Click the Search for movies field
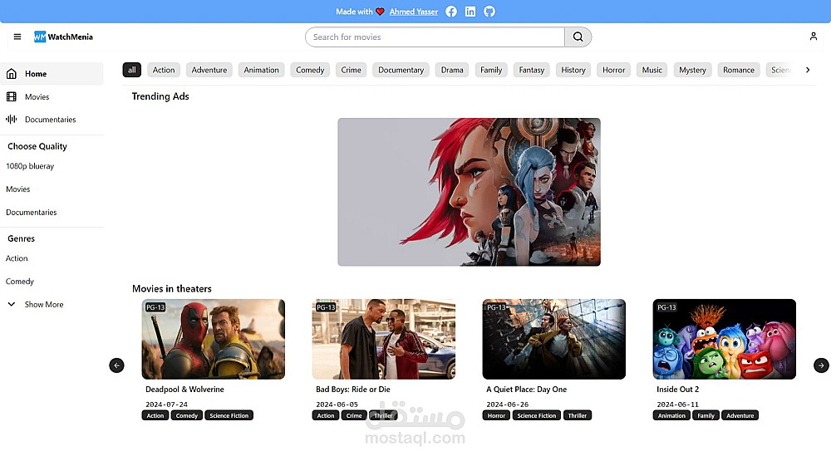 point(435,37)
